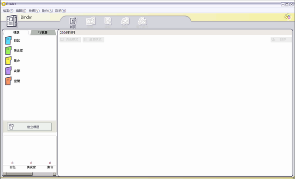Click the 清單模式 button
Screen dimensions: 295x179
pos(93,40)
